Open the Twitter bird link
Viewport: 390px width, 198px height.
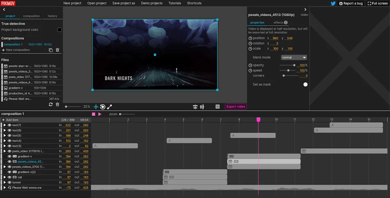(x=333, y=3)
